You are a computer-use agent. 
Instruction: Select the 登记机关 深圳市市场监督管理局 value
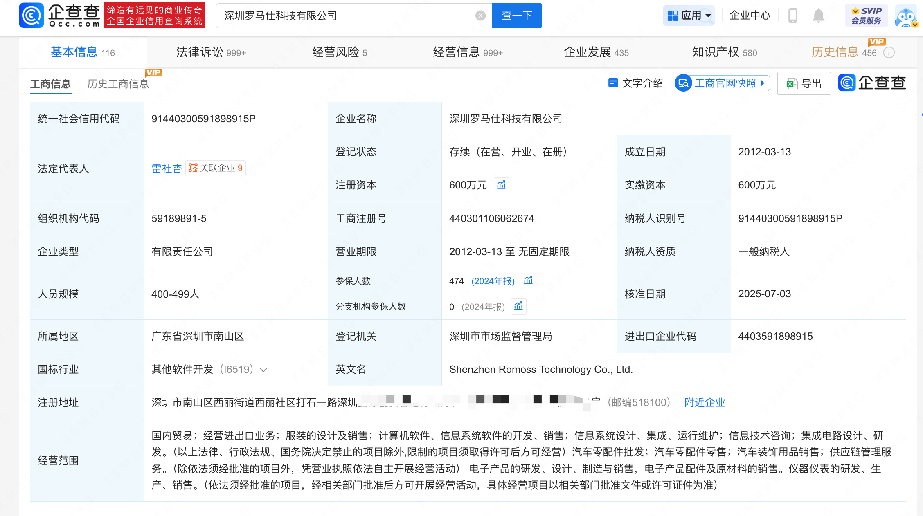[500, 336]
